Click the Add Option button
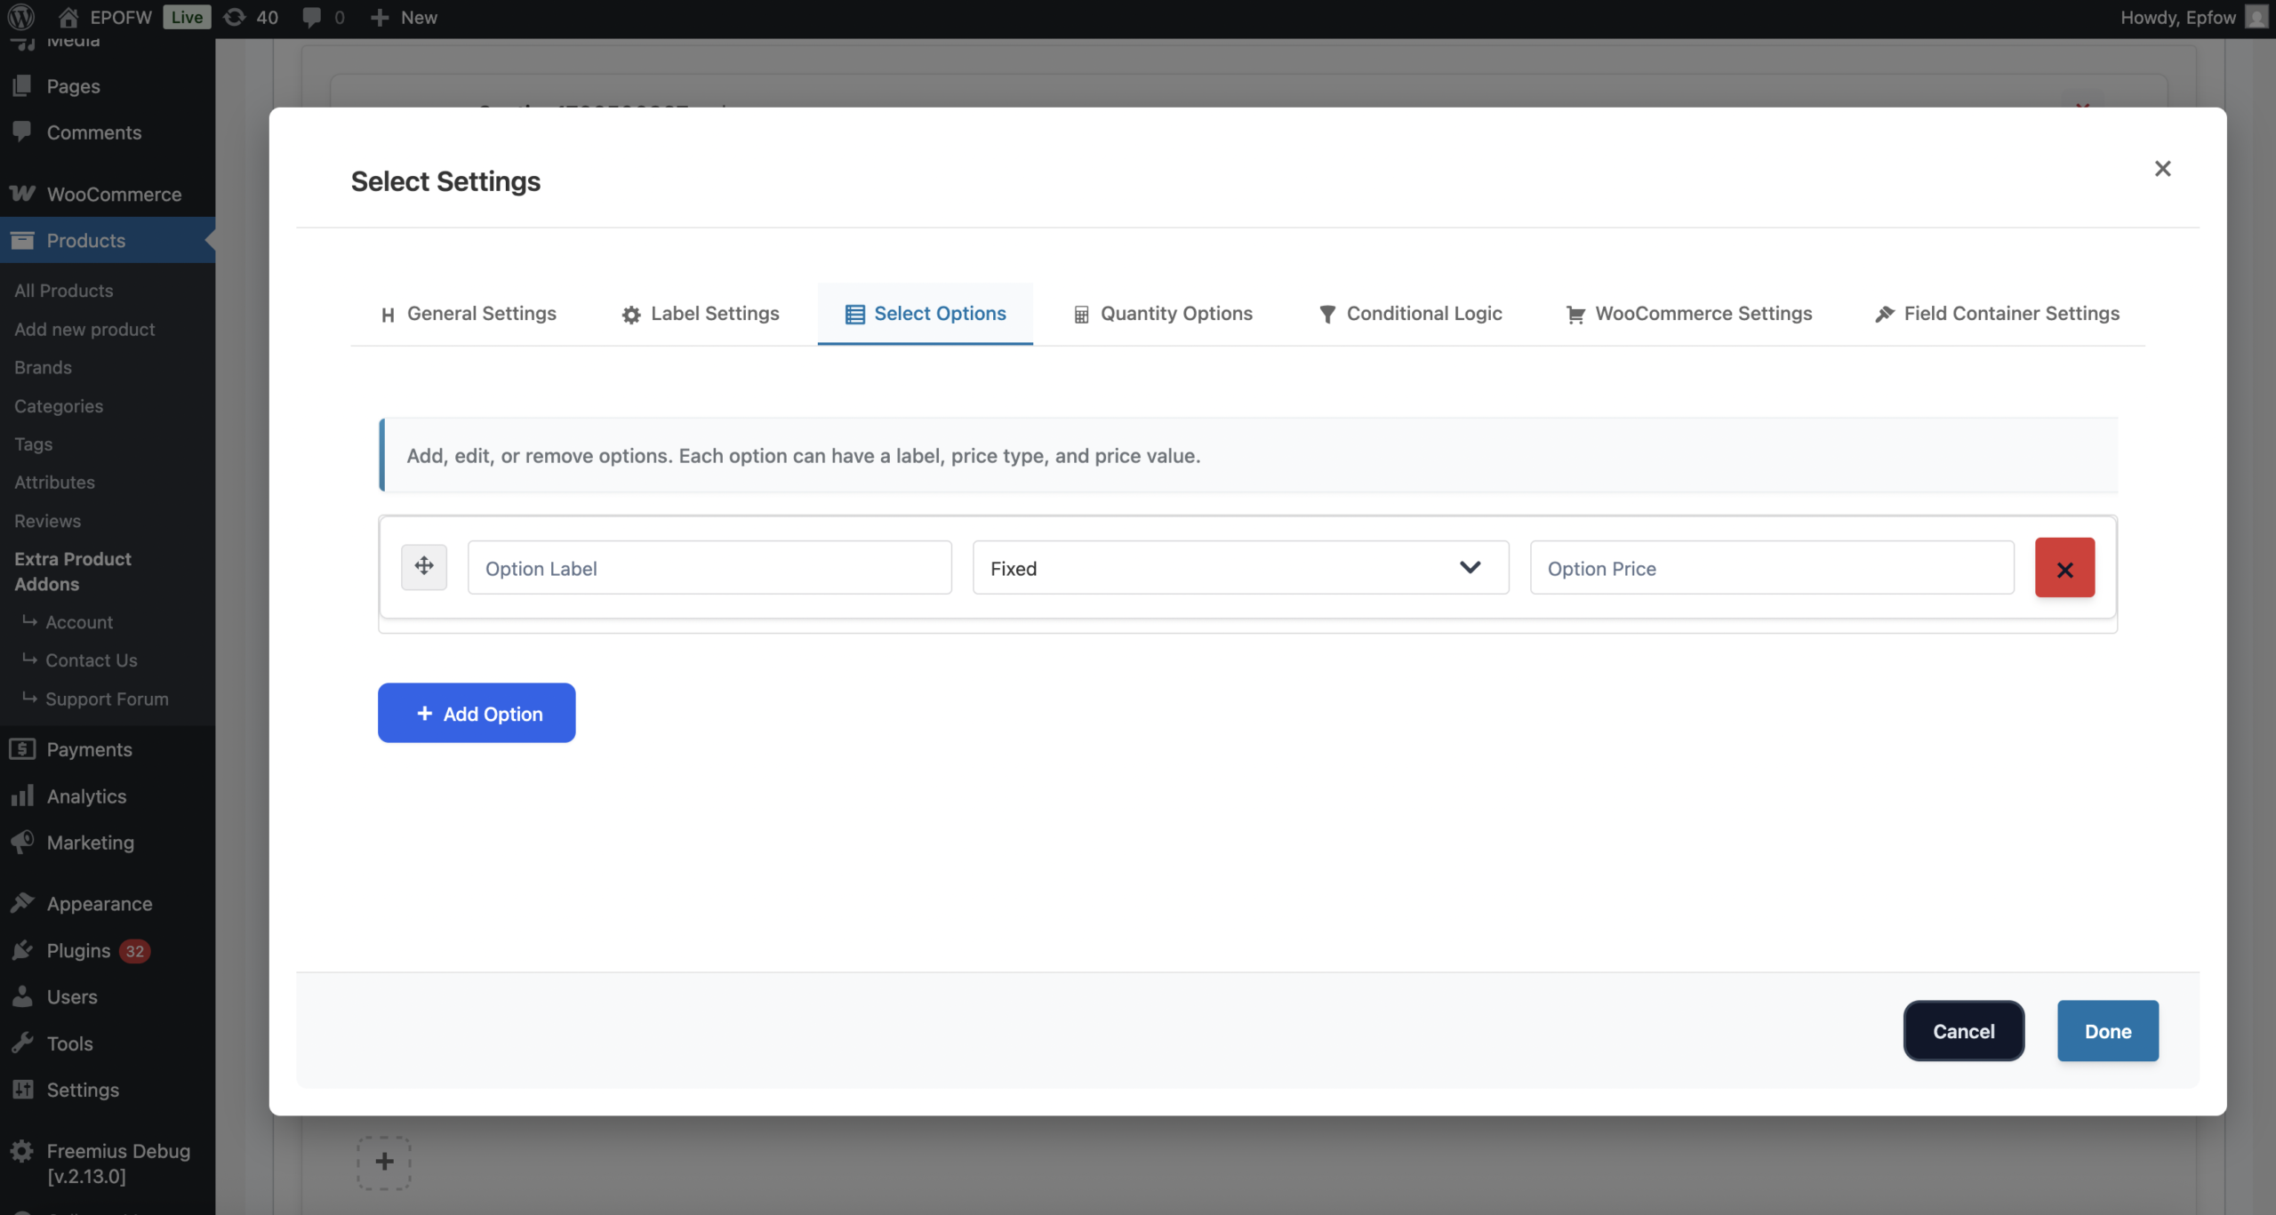The height and width of the screenshot is (1215, 2276). coord(477,713)
